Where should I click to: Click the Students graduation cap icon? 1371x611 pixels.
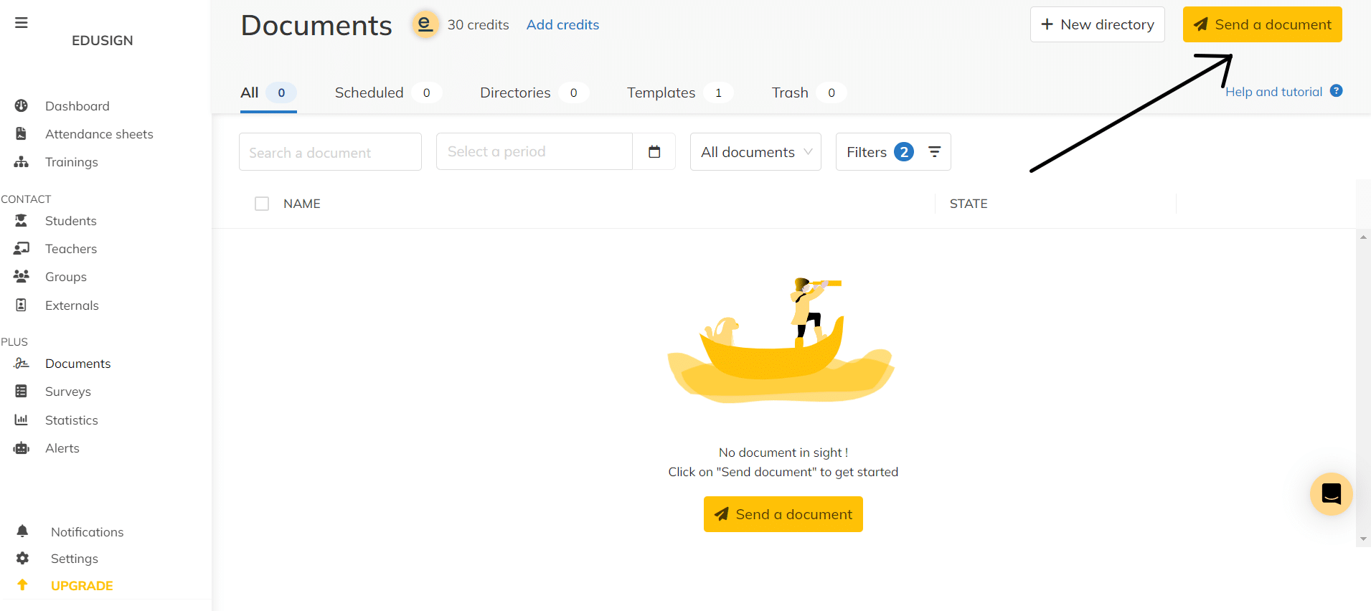(22, 221)
